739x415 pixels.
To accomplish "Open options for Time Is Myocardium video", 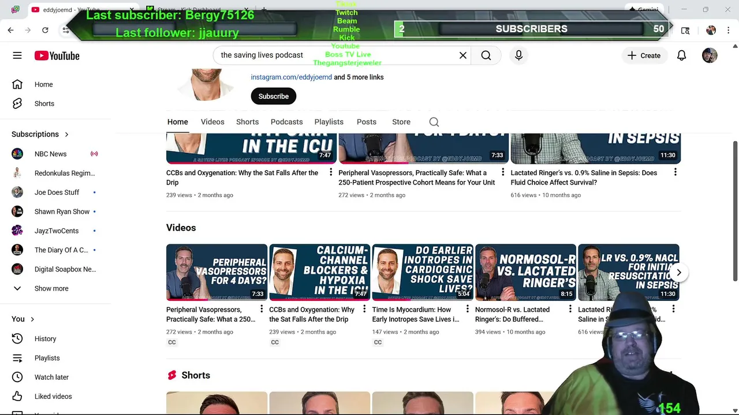I will (468, 310).
